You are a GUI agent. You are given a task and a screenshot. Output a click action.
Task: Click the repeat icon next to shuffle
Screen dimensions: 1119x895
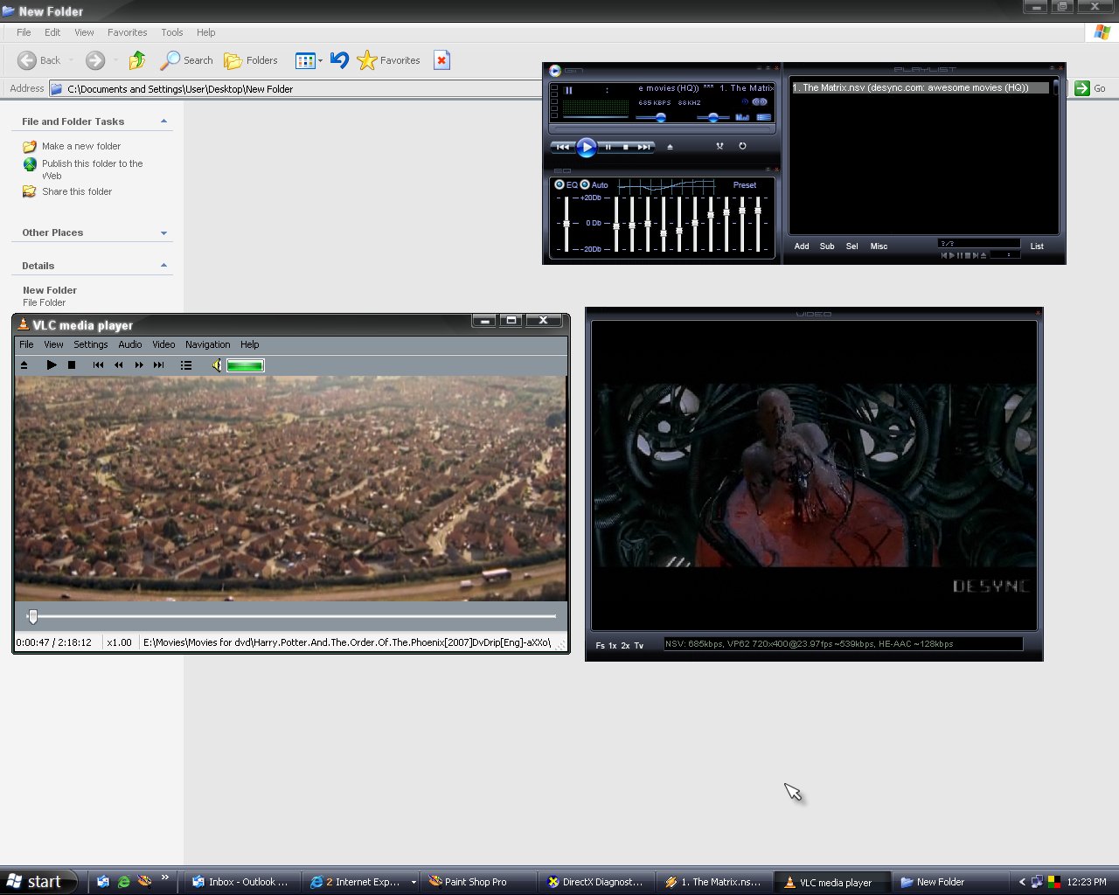(742, 146)
